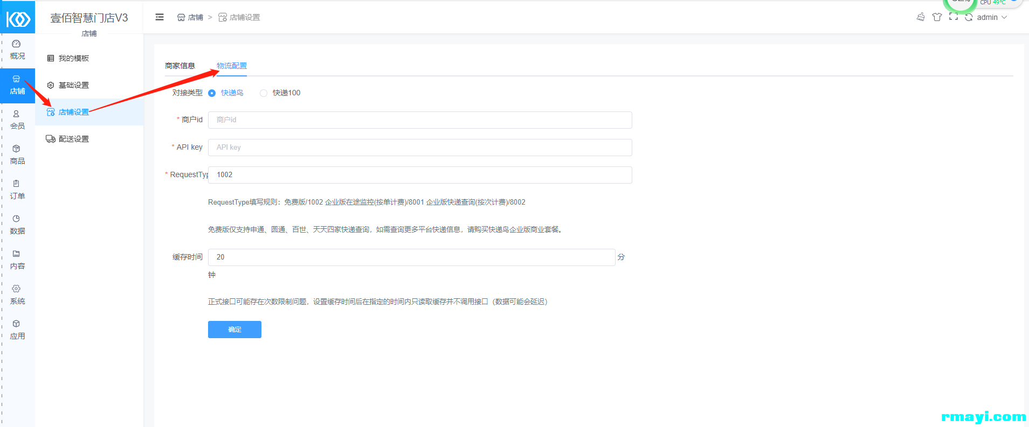Click the T-shirt theme icon in header
This screenshot has height=427, width=1029.
coord(937,17)
